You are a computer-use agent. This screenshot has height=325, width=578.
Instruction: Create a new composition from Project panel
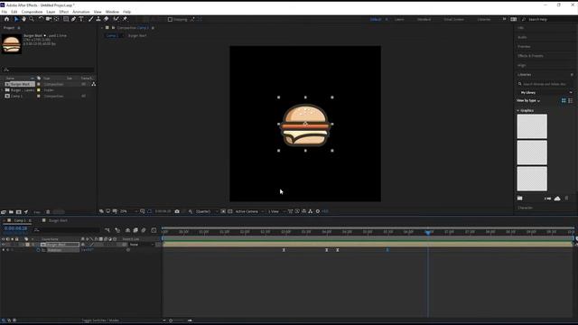pyautogui.click(x=18, y=212)
